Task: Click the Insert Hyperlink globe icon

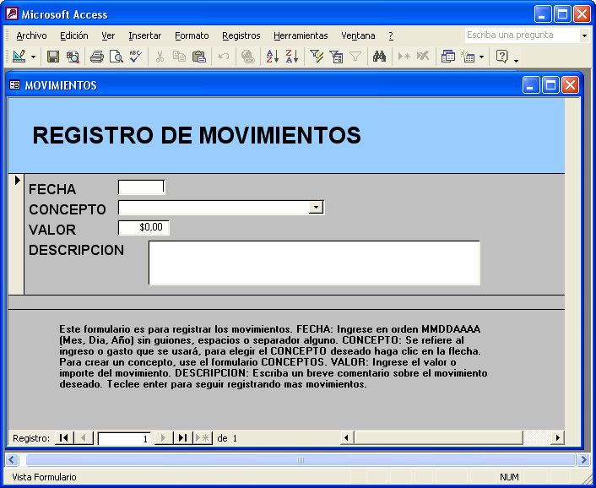Action: click(x=248, y=57)
